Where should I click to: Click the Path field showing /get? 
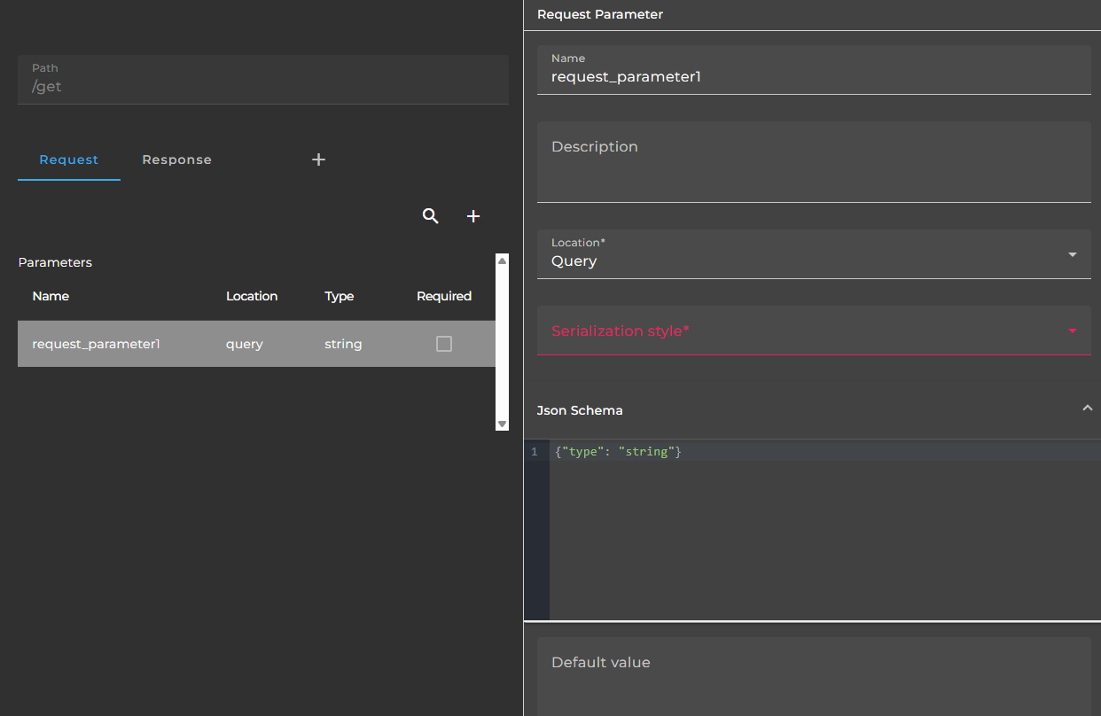(263, 80)
